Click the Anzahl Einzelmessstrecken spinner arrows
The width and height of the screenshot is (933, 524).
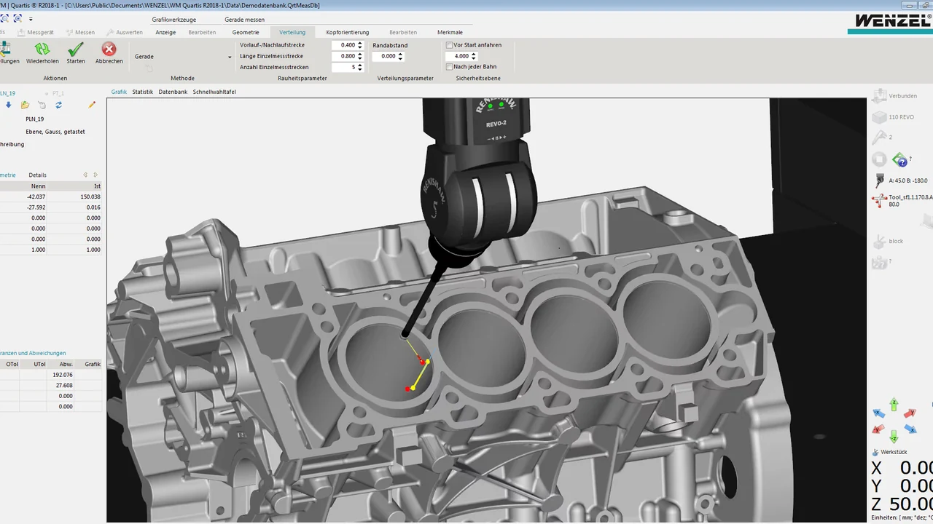pos(360,67)
